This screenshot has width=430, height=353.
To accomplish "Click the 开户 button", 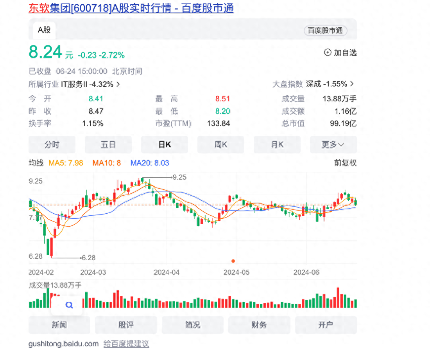I will 326,325.
